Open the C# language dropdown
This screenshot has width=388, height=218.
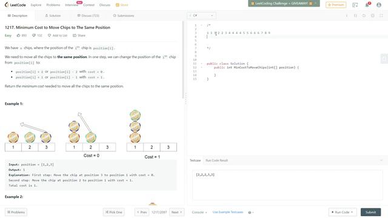point(201,16)
